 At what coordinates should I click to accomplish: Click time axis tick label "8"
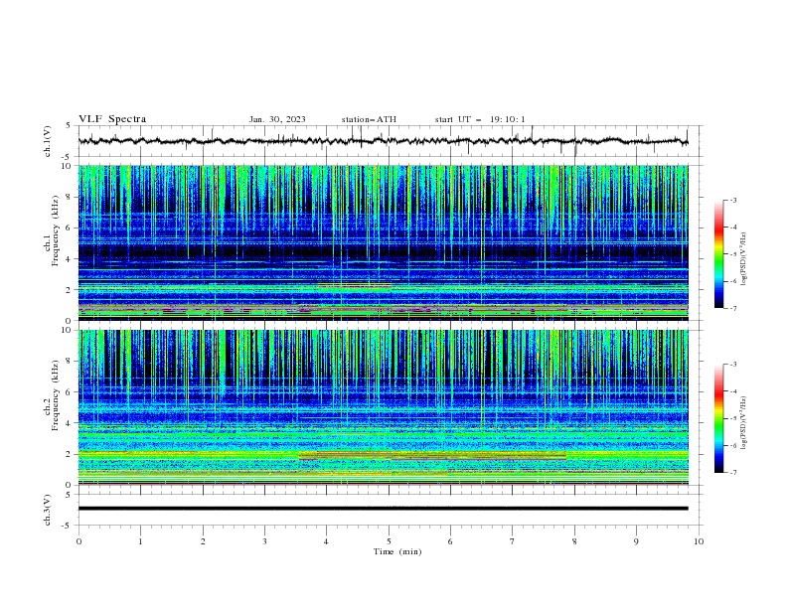(x=574, y=541)
